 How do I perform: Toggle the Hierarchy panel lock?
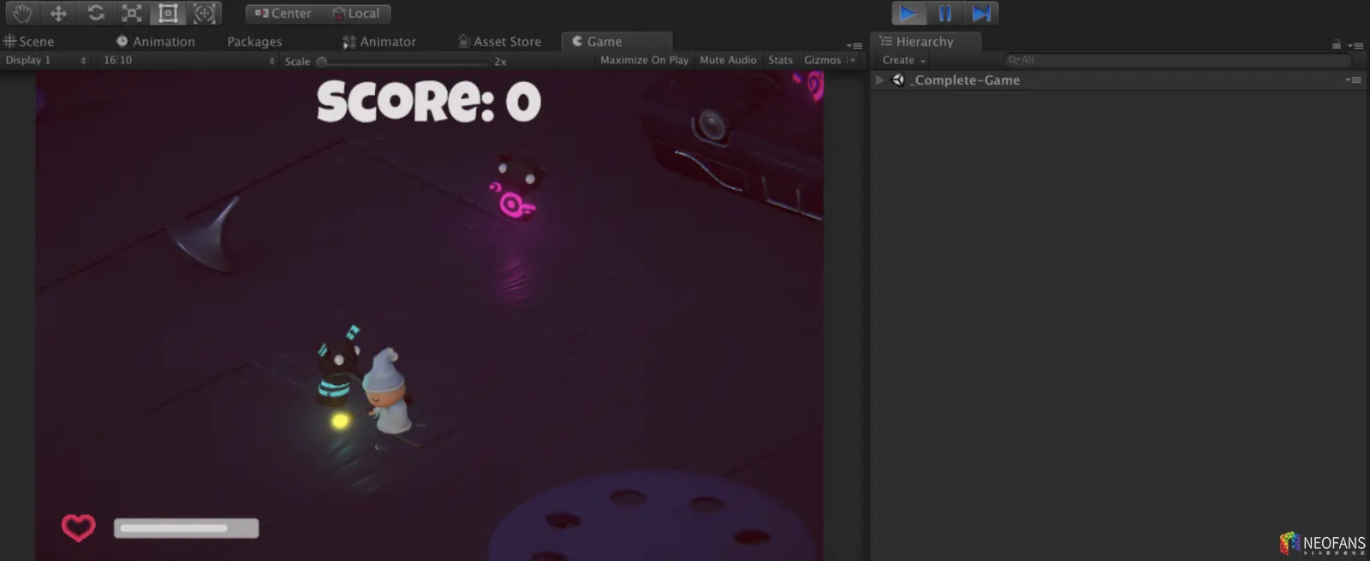(x=1336, y=44)
